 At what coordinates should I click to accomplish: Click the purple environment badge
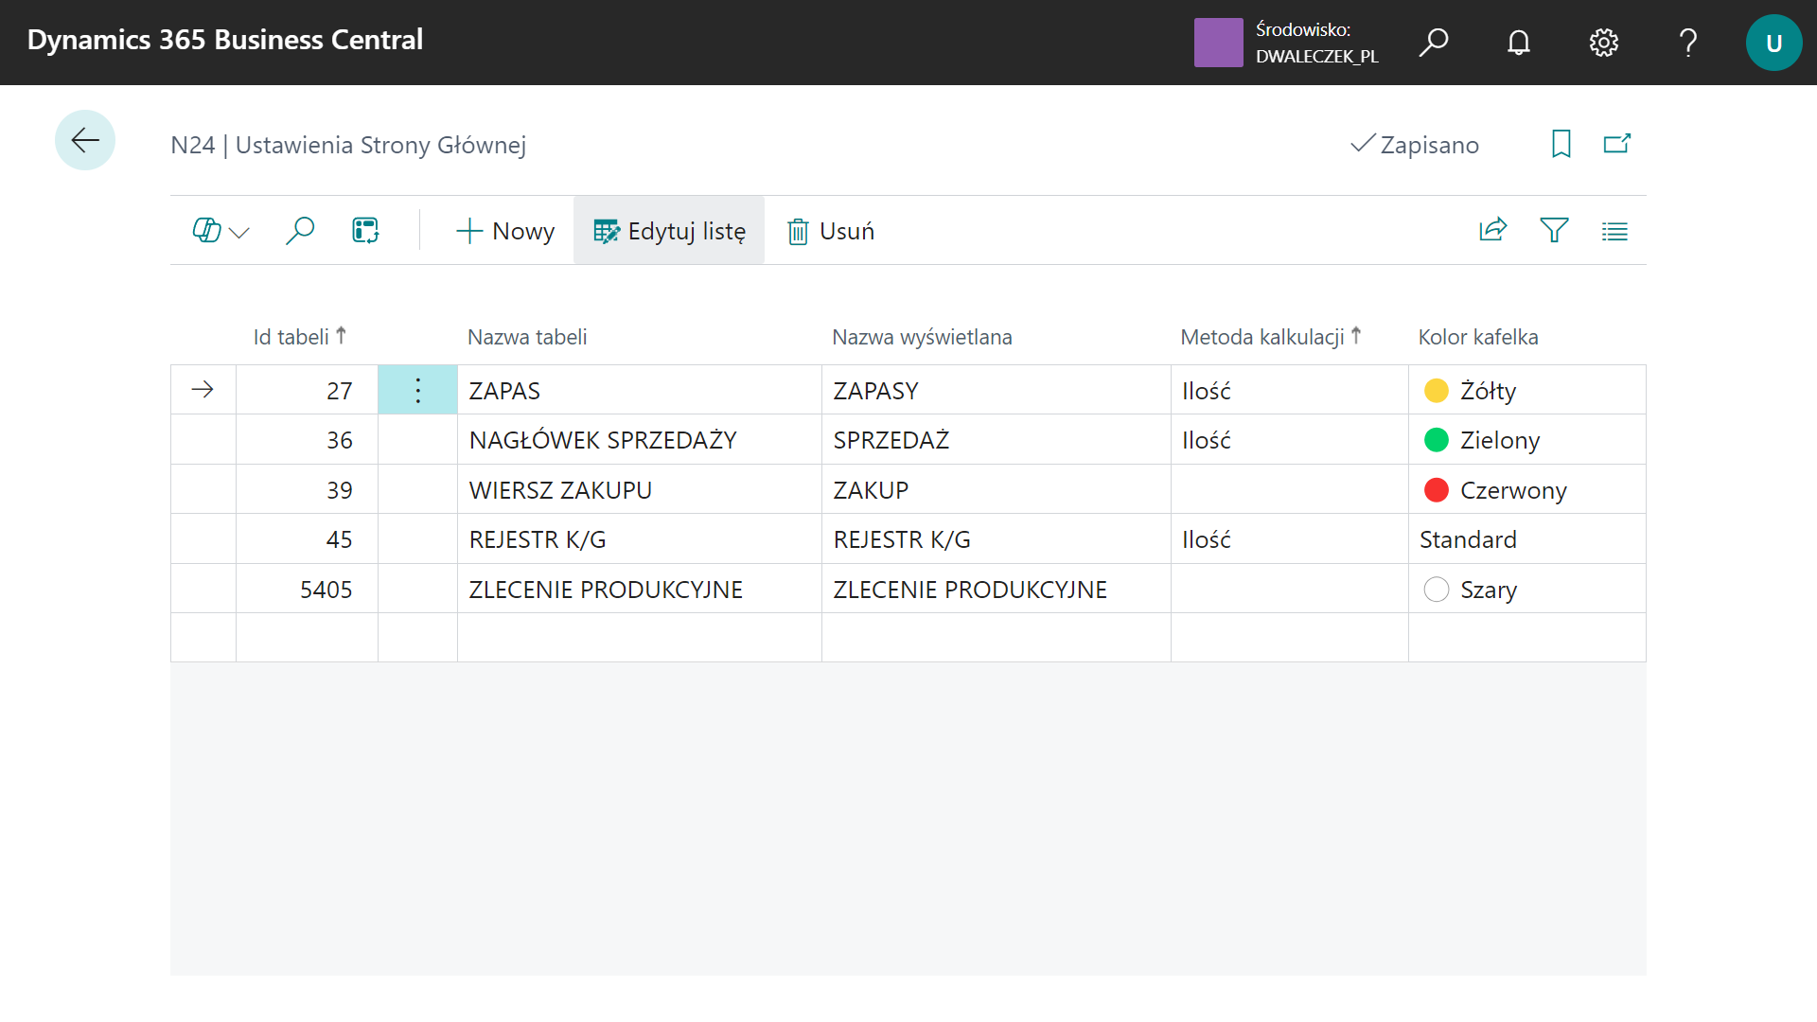pyautogui.click(x=1218, y=43)
